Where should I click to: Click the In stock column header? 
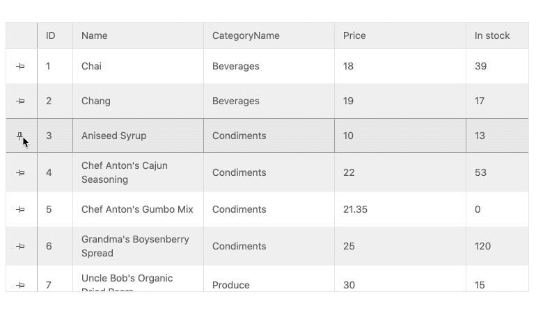[498, 36]
